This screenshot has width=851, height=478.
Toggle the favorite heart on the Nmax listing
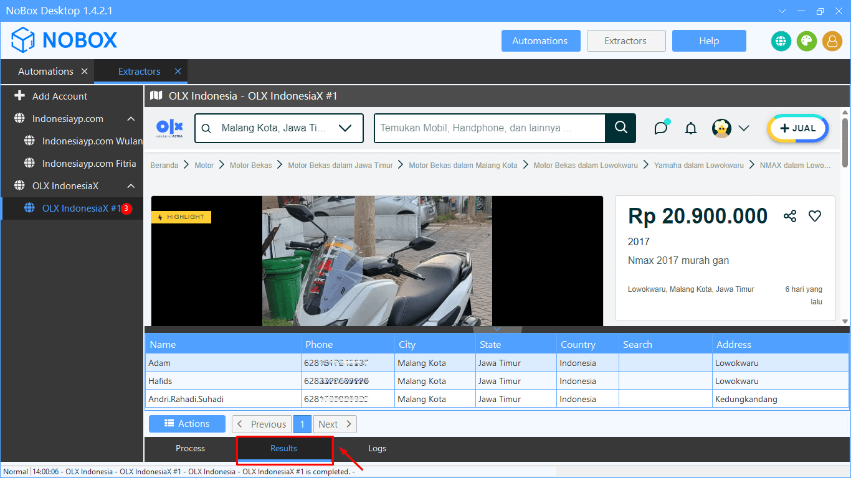814,216
